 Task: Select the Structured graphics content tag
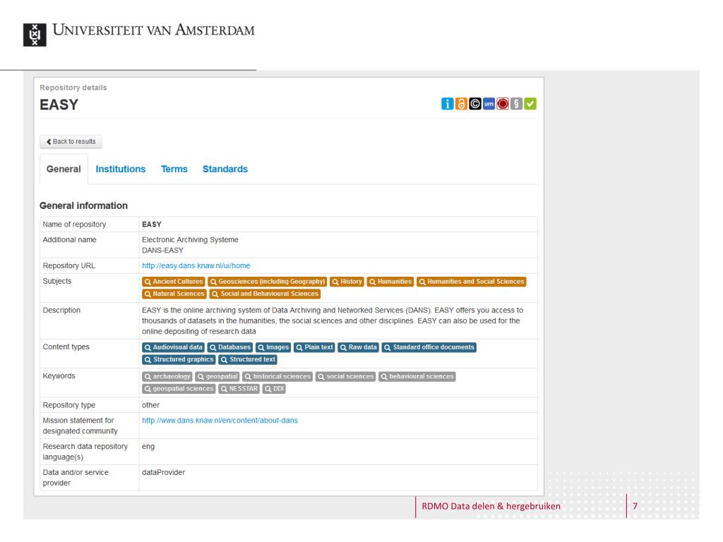pyautogui.click(x=179, y=359)
